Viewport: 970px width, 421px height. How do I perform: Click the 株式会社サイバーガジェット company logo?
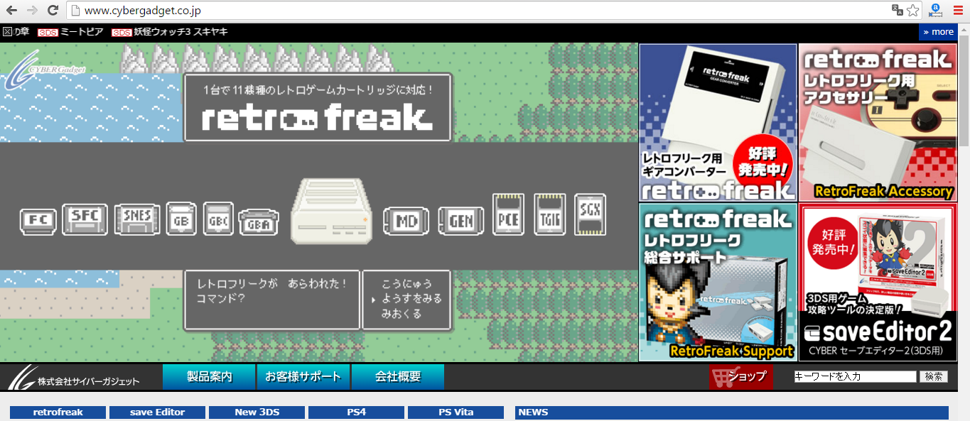[x=75, y=378]
